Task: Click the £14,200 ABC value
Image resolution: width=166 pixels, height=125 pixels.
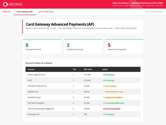Action: click(87, 75)
